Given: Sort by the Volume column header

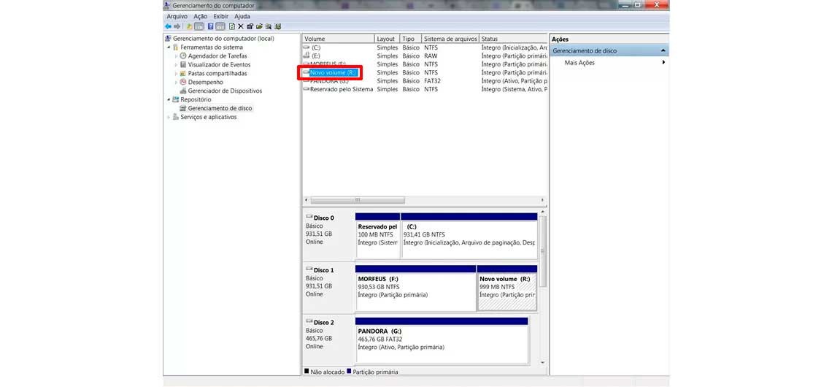Looking at the screenshot, I should point(338,39).
